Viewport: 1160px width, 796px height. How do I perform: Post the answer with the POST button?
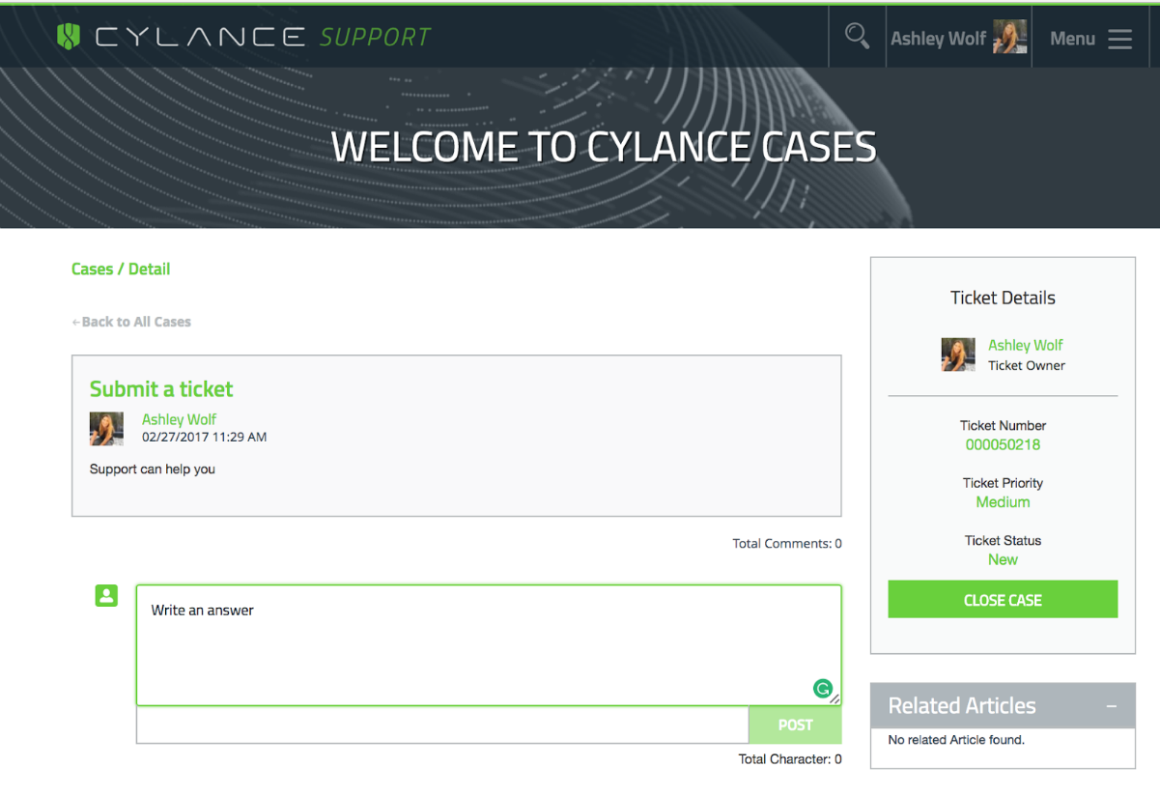[x=795, y=725]
